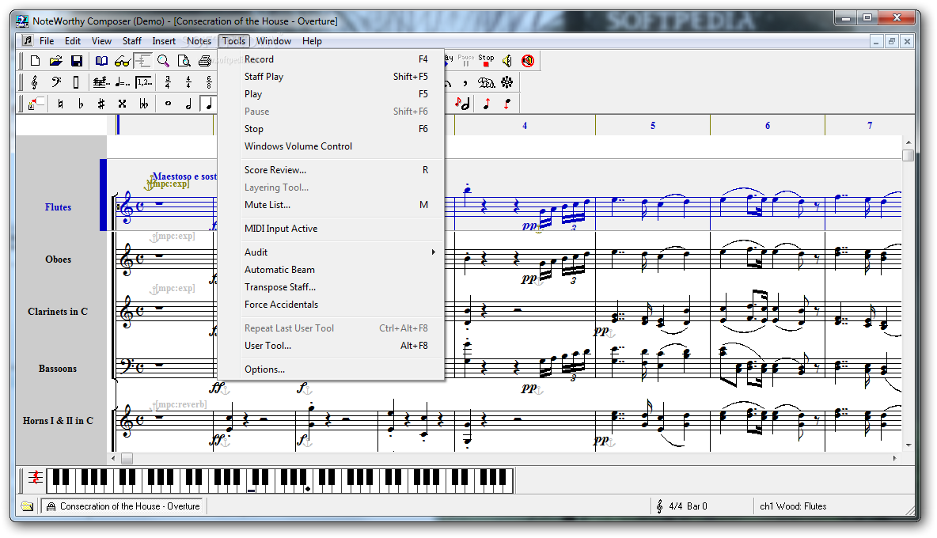Image resolution: width=937 pixels, height=538 pixels.
Task: Click stem down note icon
Action: coord(506,104)
